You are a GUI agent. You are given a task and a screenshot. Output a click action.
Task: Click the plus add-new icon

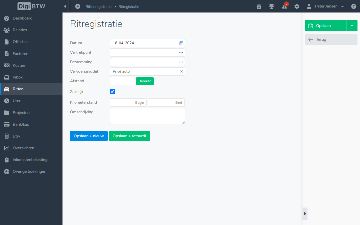pyautogui.click(x=78, y=6)
